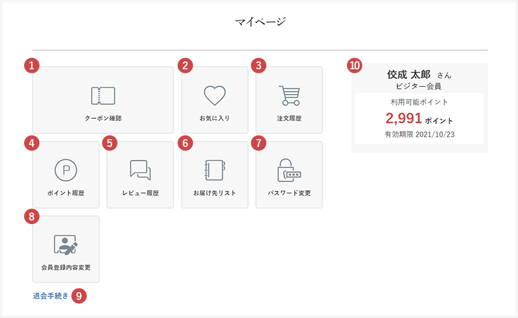Screen dimensions: 518x318
Task: Click the shopping cart order history icon
Action: tap(289, 96)
